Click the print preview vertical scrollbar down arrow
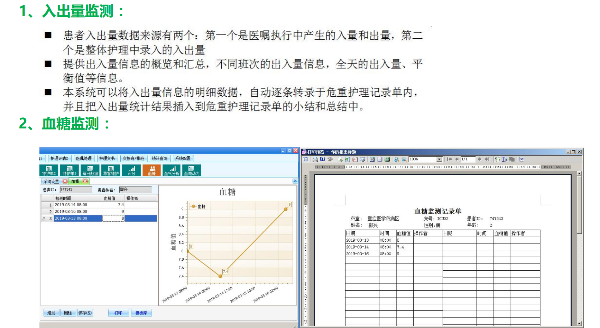 (x=579, y=324)
